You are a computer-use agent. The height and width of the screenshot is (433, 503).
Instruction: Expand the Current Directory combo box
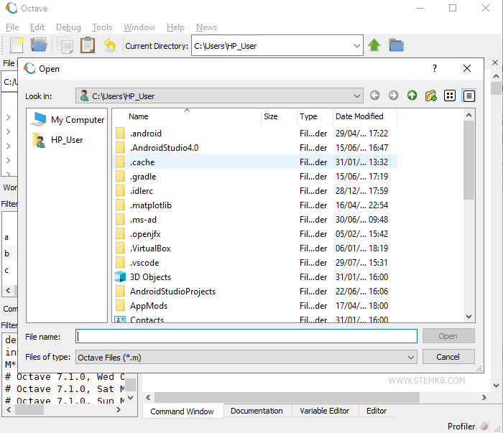(357, 46)
